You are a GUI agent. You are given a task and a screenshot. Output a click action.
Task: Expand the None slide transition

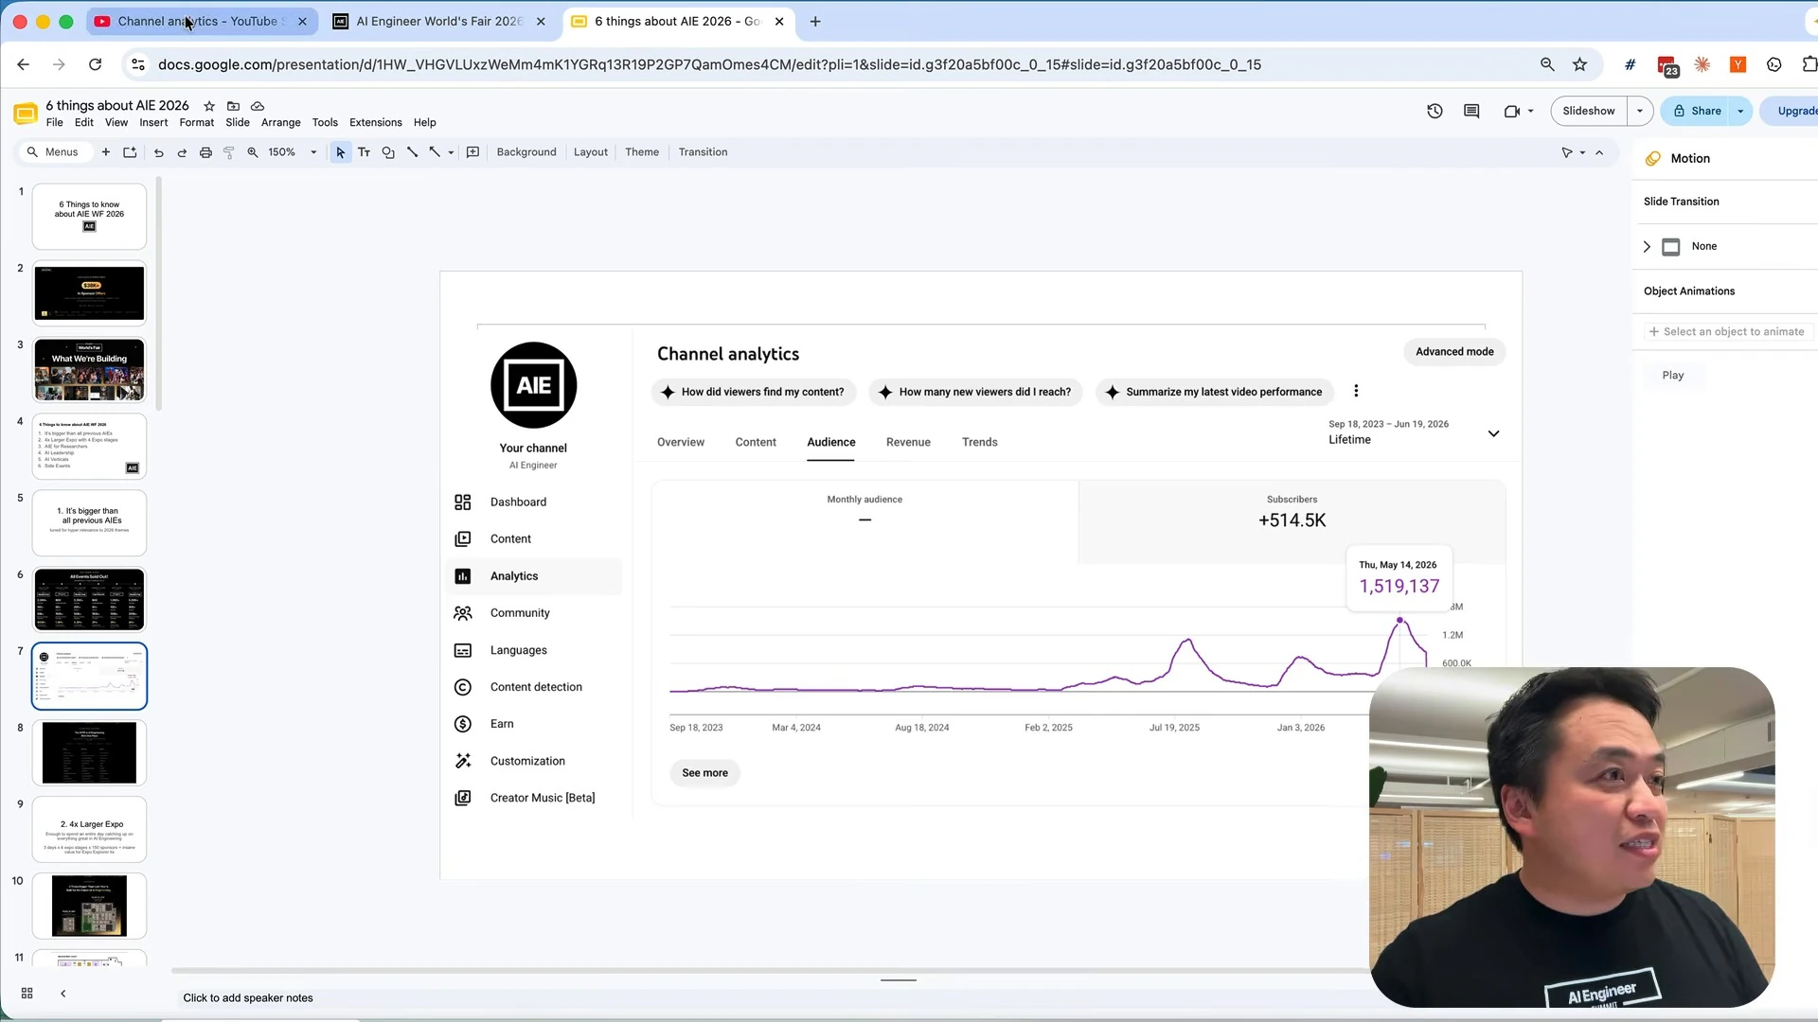[1647, 246]
